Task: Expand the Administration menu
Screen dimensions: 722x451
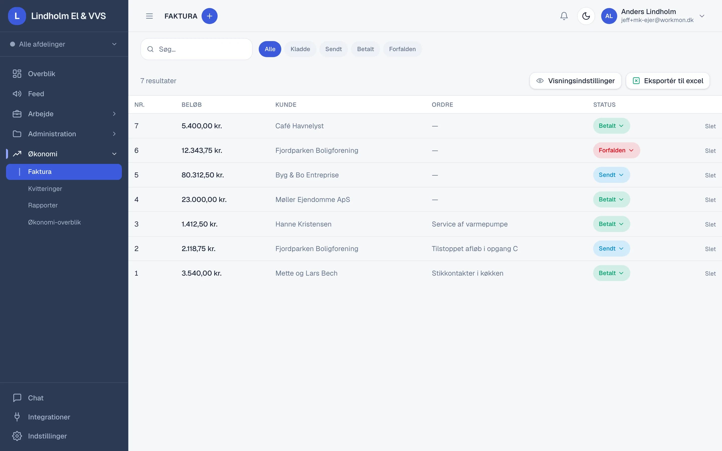Action: tap(64, 134)
